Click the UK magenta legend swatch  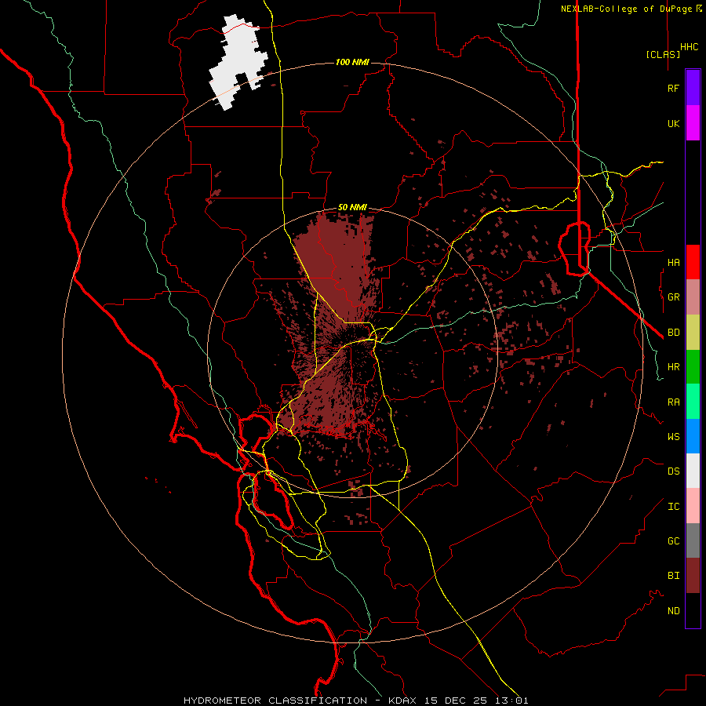(693, 123)
